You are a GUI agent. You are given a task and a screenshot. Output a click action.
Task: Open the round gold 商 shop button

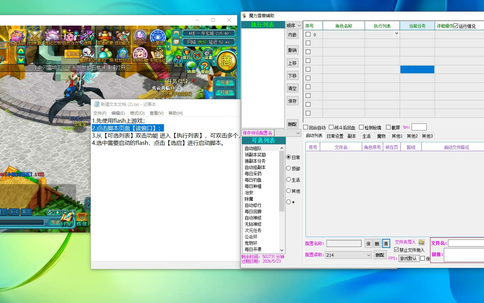tap(227, 61)
